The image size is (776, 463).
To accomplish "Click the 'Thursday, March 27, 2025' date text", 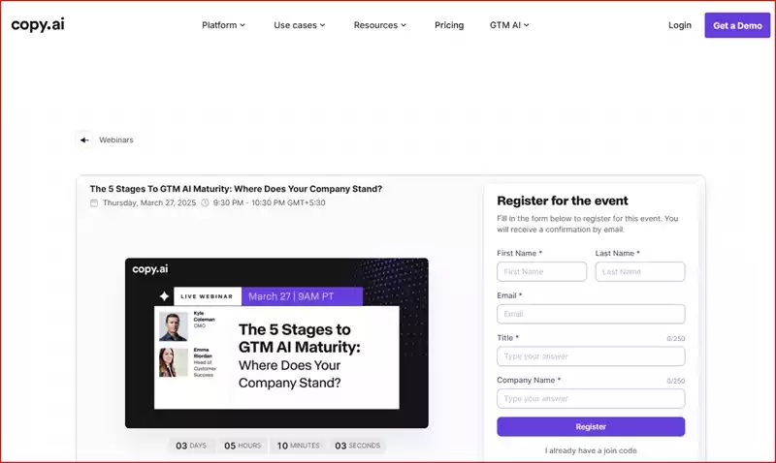I will (149, 202).
